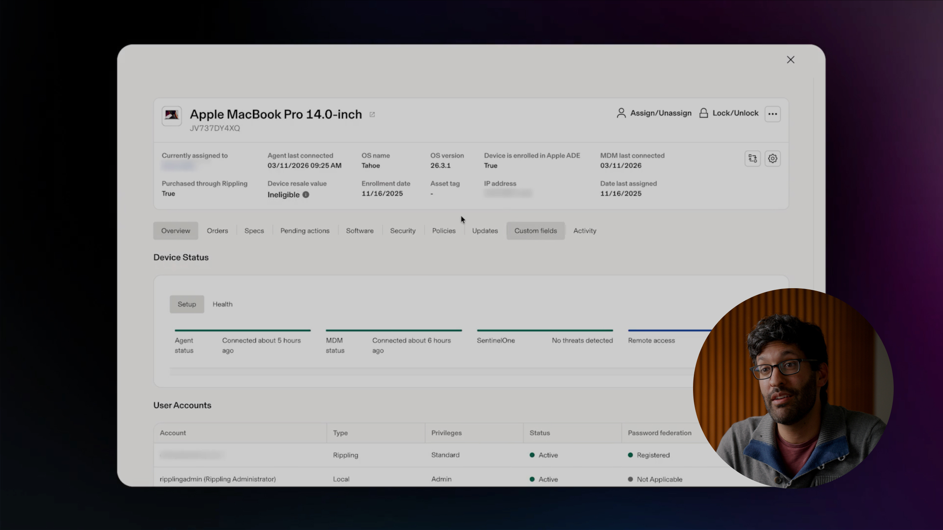Show the Activity tab
The image size is (943, 530).
[x=584, y=231]
